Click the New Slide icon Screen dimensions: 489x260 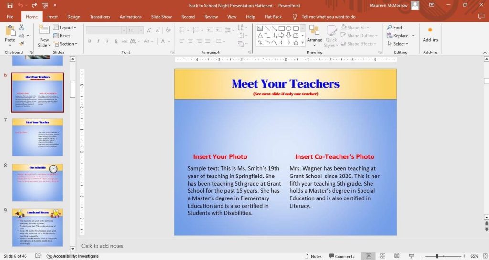coord(44,31)
